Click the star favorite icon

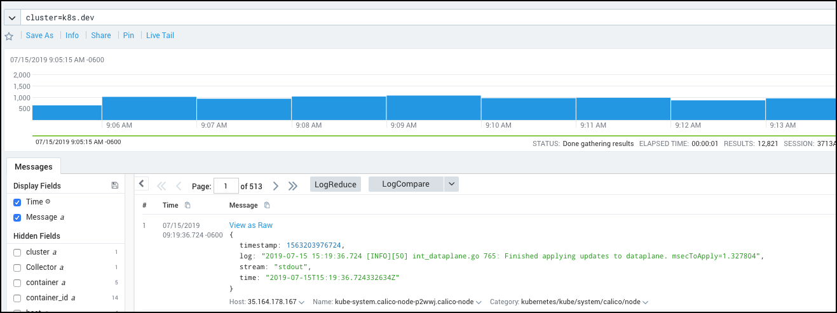click(x=9, y=36)
